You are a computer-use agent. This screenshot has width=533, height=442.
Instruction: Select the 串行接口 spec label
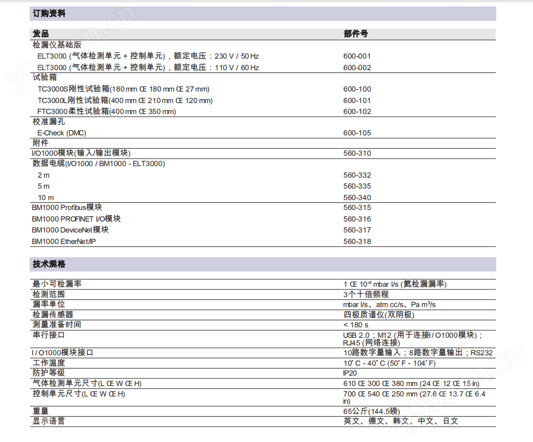[49, 335]
